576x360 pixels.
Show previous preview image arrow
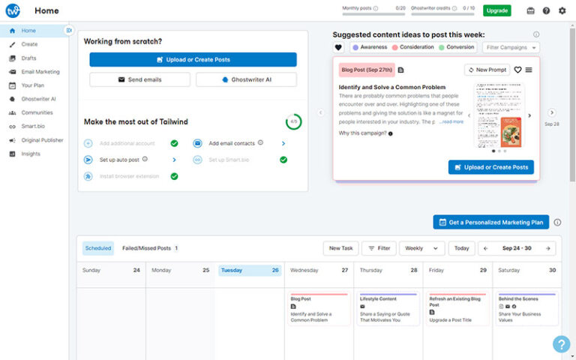(x=469, y=115)
